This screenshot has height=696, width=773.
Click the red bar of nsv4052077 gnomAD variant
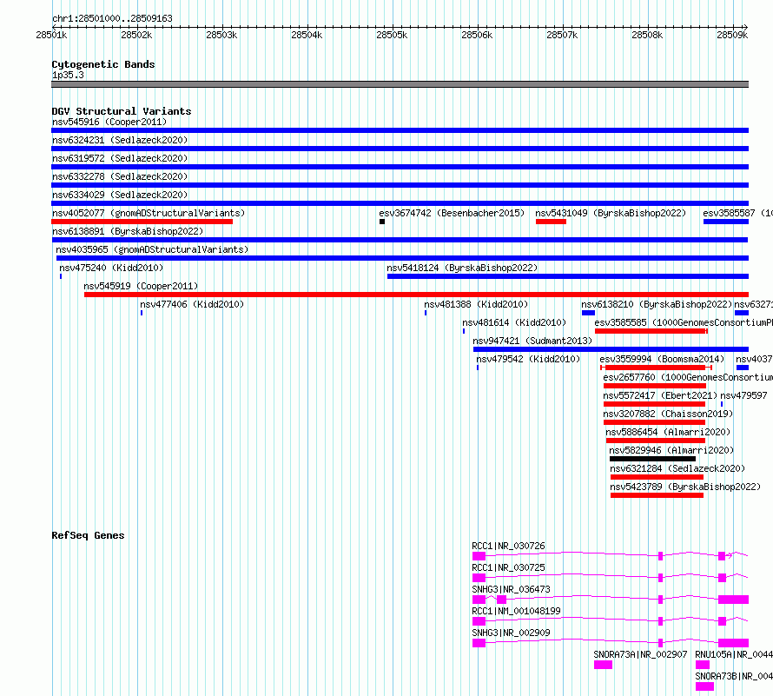click(142, 222)
